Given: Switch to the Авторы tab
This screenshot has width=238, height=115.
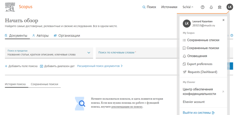Looking at the screenshot, I should [x=40, y=35].
